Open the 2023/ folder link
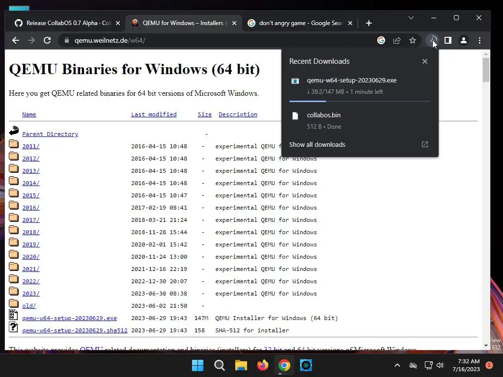Viewport: 503px width, 377px height. tap(31, 294)
